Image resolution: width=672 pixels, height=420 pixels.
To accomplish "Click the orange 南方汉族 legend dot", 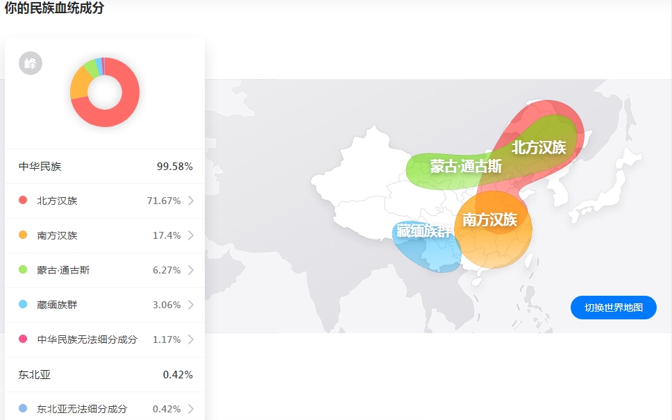I will pos(23,235).
